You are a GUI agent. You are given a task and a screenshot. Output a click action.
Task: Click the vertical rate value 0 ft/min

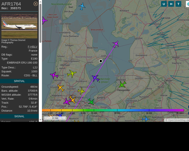(x=33, y=99)
